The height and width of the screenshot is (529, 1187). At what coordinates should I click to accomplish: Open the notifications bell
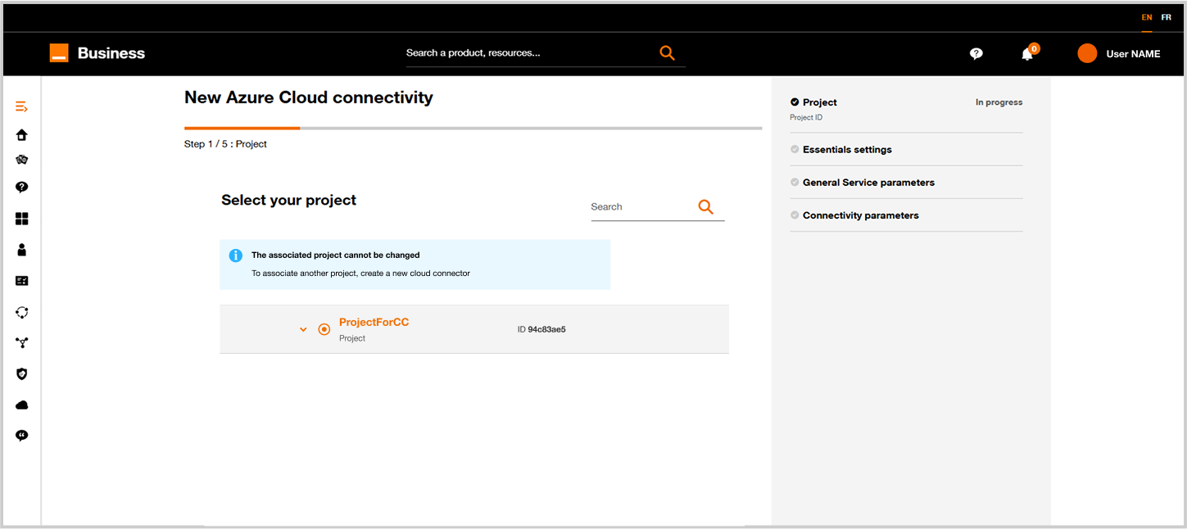1027,53
